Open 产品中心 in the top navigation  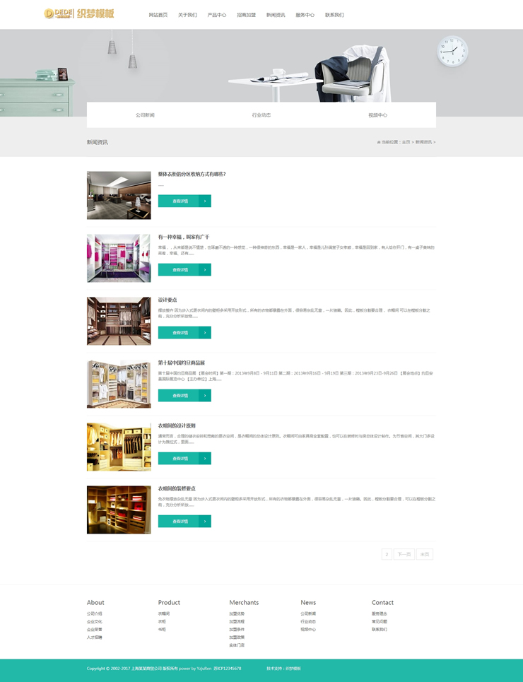216,15
